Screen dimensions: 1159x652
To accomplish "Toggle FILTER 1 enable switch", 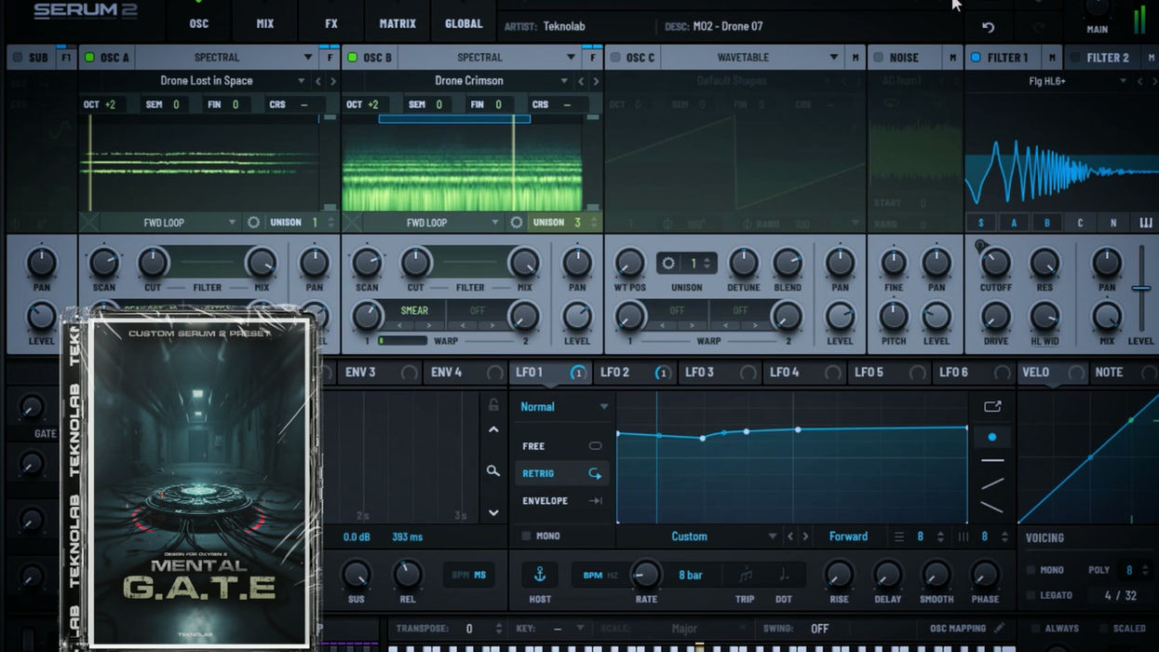I will [976, 58].
